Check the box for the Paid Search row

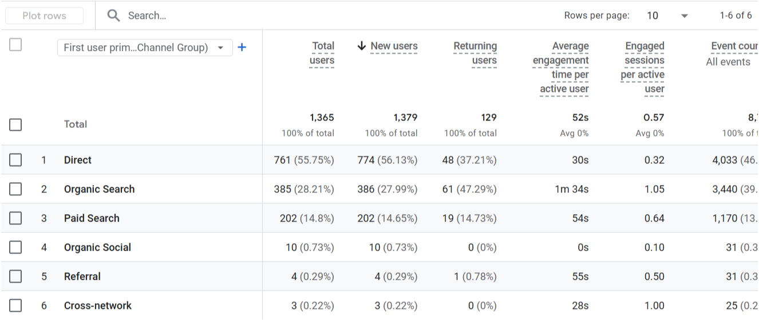pos(15,218)
